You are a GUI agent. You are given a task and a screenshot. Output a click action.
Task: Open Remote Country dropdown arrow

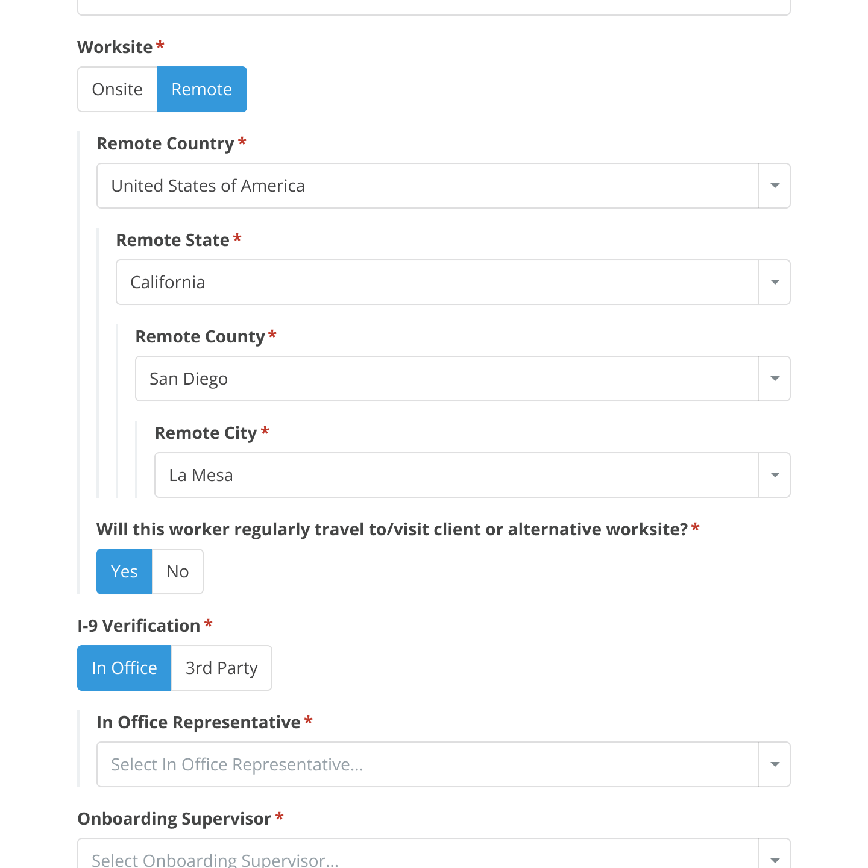tap(775, 186)
